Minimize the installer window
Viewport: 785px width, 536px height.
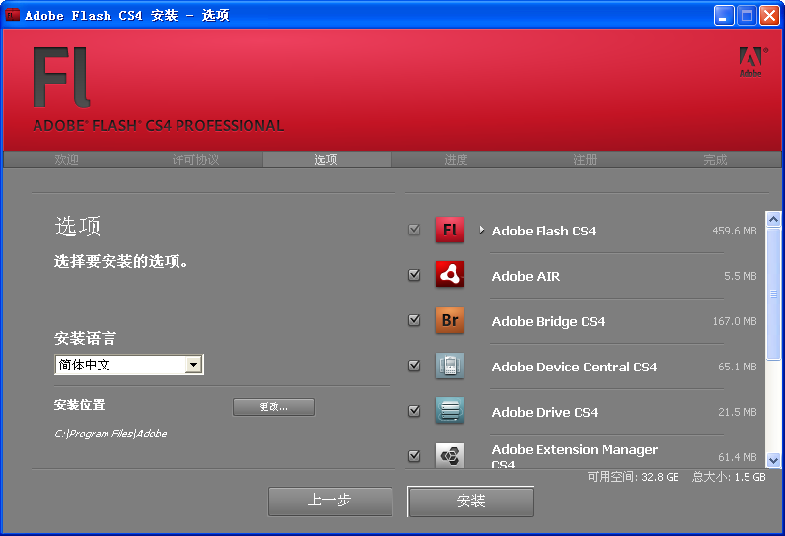(x=724, y=16)
